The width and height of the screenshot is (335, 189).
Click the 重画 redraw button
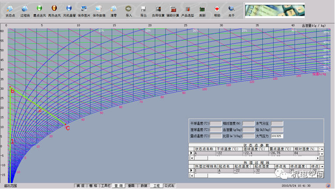(x=131, y=186)
